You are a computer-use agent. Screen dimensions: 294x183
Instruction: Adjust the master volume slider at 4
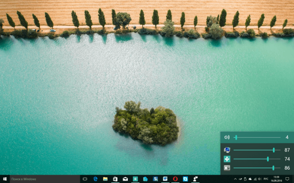pos(257,138)
